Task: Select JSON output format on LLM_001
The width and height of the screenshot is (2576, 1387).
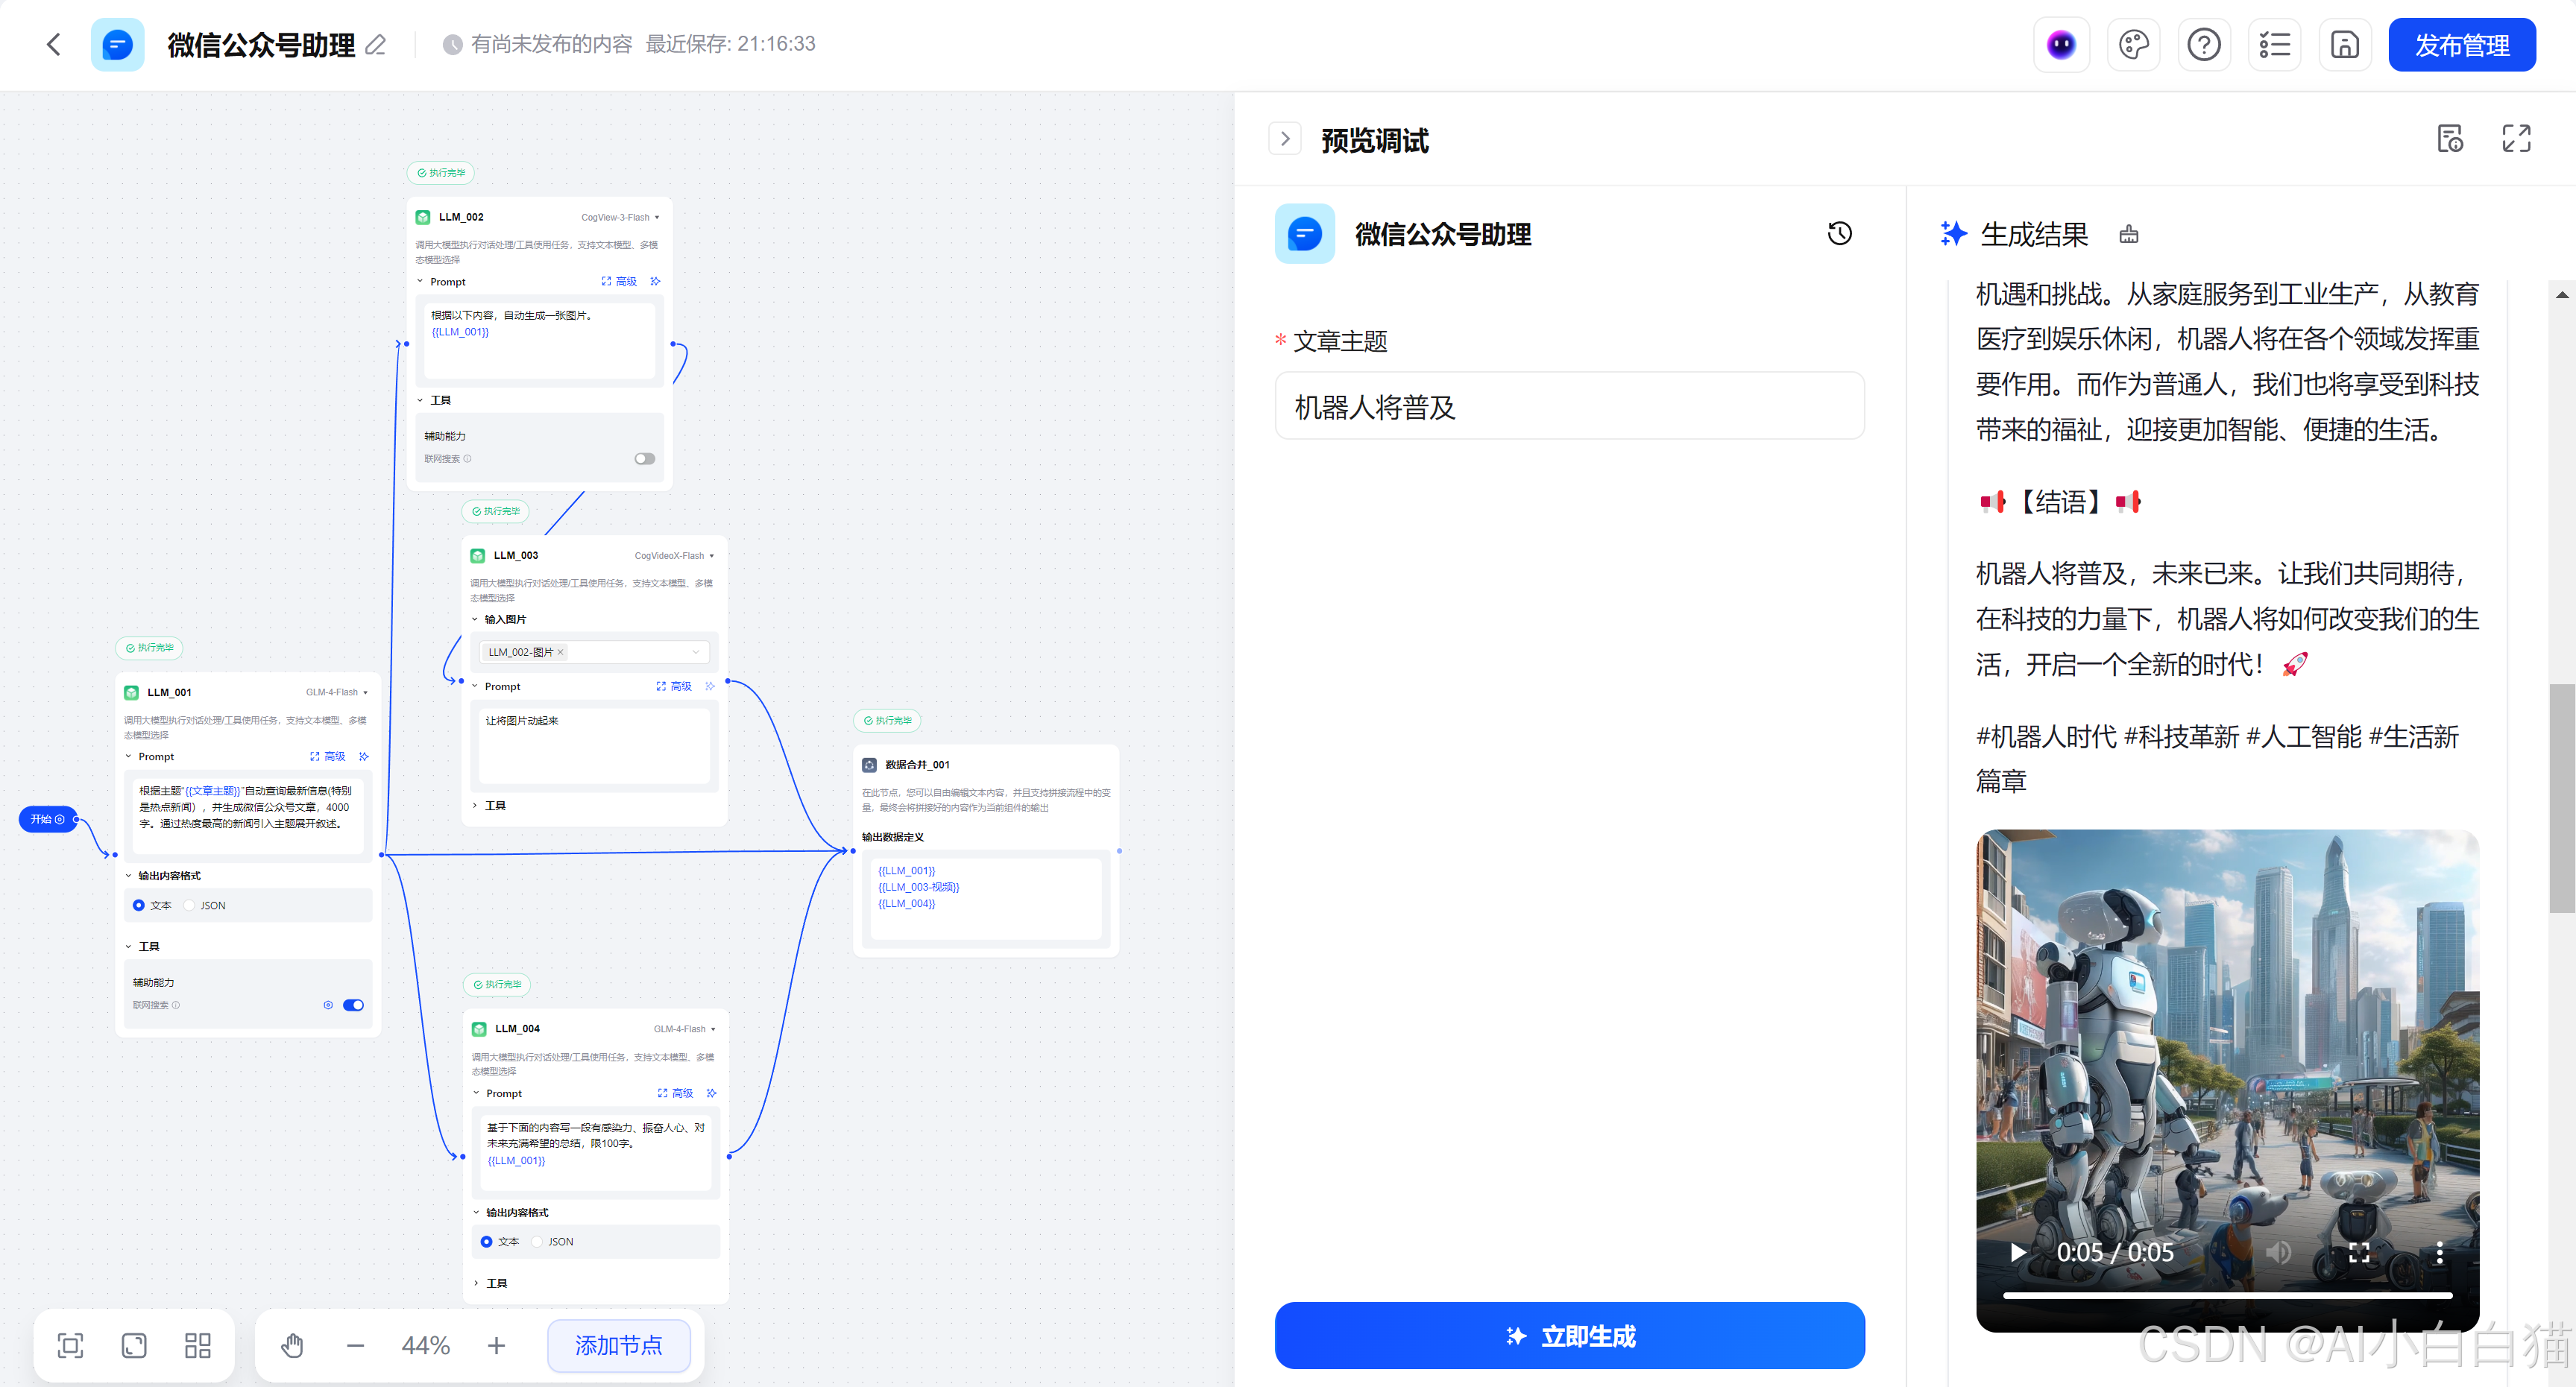Action: pyautogui.click(x=190, y=904)
